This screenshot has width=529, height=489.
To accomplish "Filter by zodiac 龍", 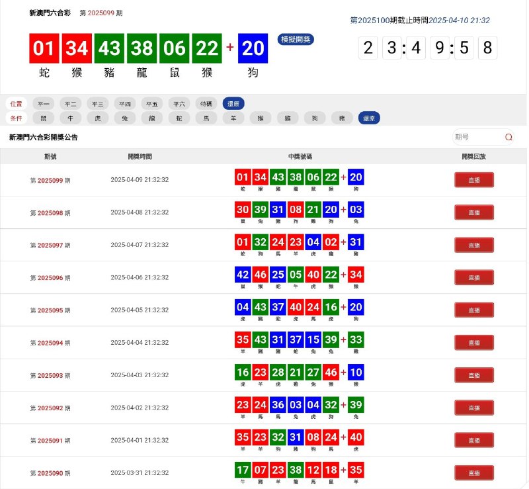I will coord(152,118).
